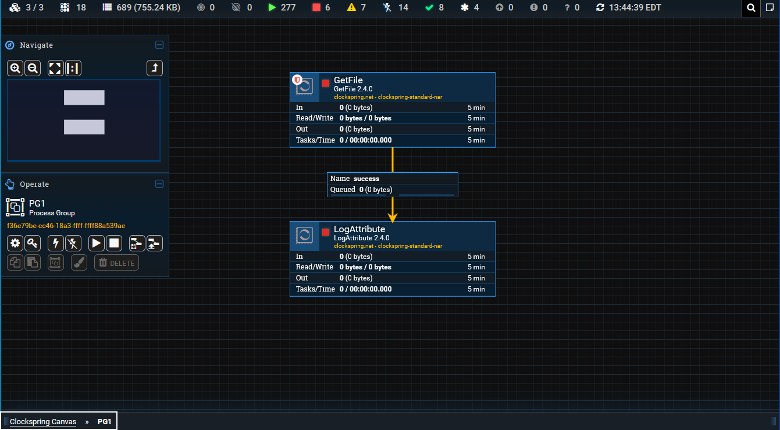780x430 pixels.
Task: Collapse the Operate panel
Action: pos(159,184)
